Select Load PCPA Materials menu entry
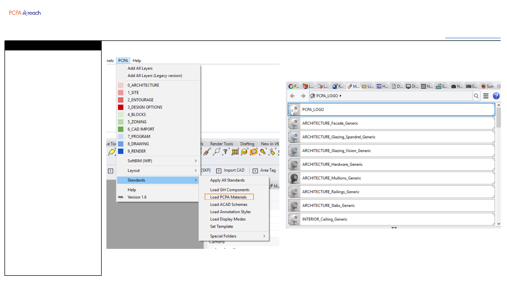Screen dimensions: 507x285 click(228, 197)
